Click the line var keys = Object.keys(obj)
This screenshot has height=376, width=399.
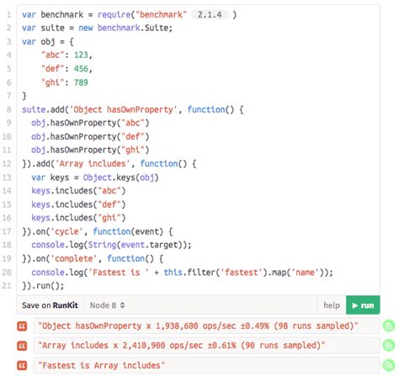(95, 177)
